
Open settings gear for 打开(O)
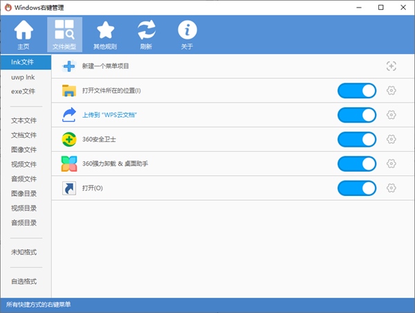click(x=391, y=188)
